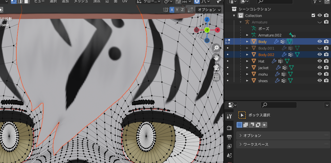Open the Render properties tab icon
331x163 pixels.
tap(229, 128)
